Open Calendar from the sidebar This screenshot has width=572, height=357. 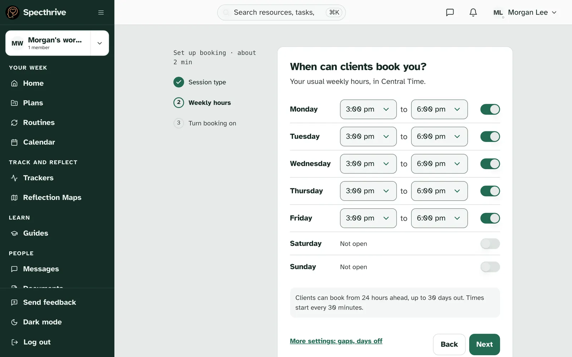click(x=57, y=142)
